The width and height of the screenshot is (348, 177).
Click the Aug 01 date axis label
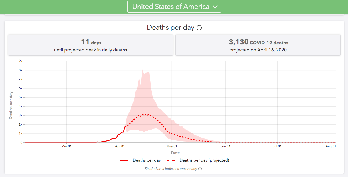coord(331,146)
